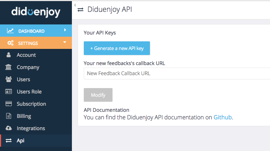Click the callback URL label text
This screenshot has height=151, width=270.
click(x=124, y=63)
